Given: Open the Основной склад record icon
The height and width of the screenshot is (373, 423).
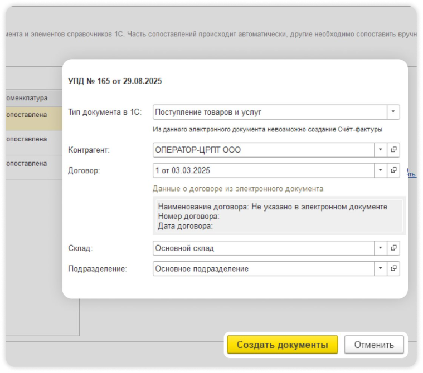Looking at the screenshot, I should click(393, 248).
